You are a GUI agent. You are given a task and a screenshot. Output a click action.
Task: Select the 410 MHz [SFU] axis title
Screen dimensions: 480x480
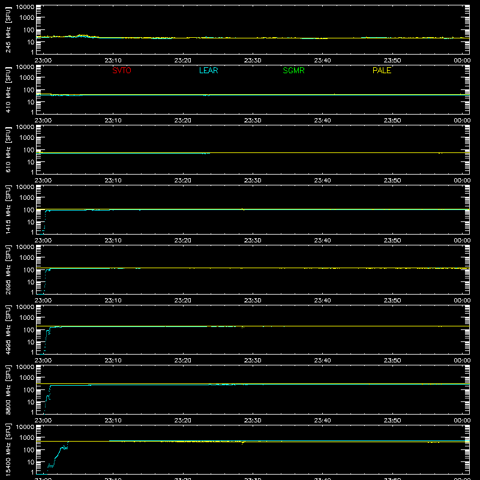tap(8, 89)
